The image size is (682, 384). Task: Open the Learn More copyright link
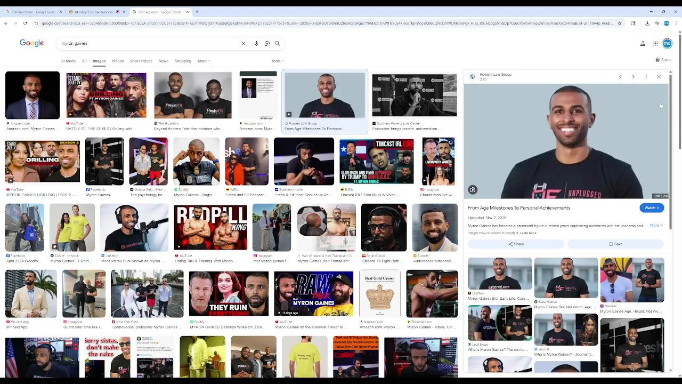click(x=528, y=233)
